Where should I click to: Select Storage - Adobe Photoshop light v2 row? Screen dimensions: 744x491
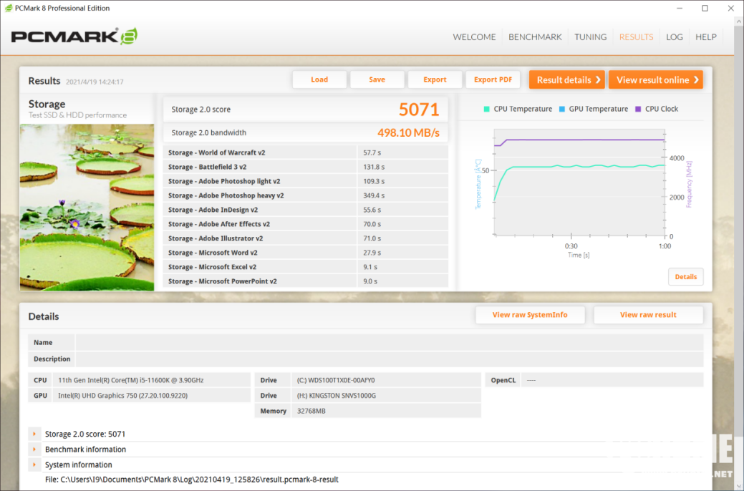pos(306,181)
